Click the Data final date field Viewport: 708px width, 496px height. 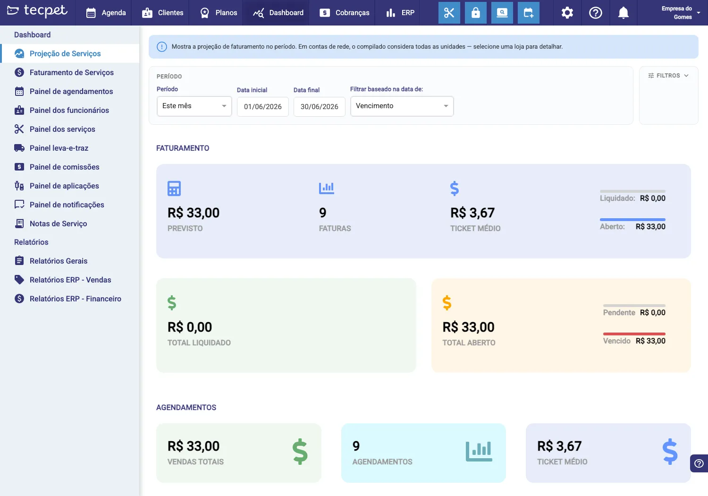[320, 107]
